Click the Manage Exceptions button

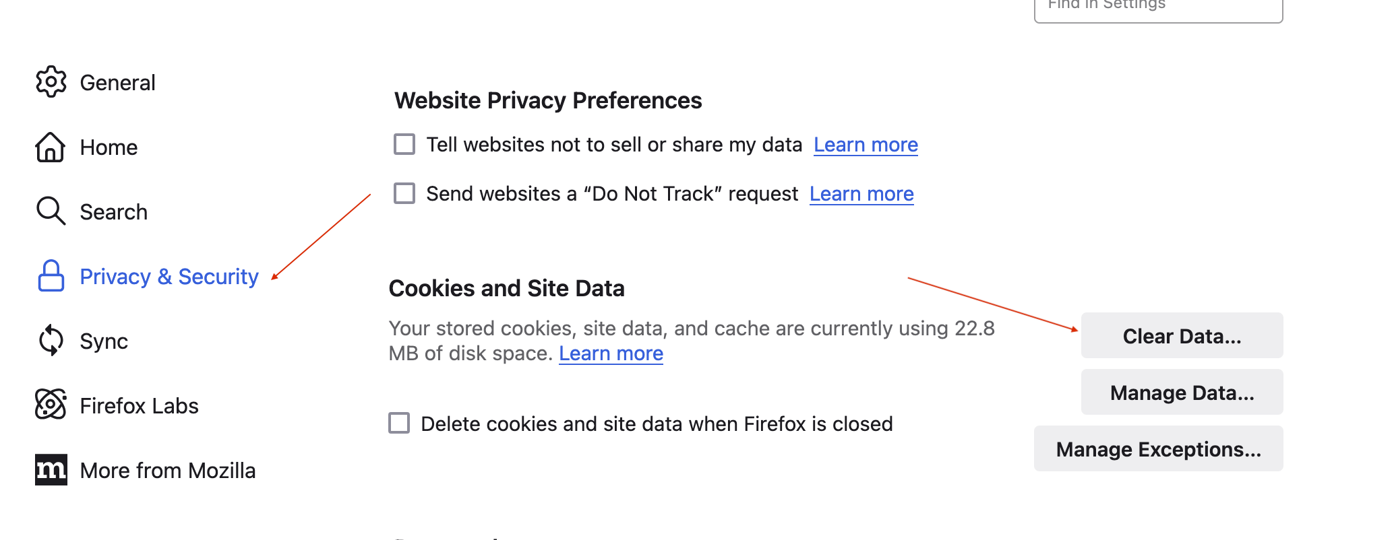point(1158,448)
